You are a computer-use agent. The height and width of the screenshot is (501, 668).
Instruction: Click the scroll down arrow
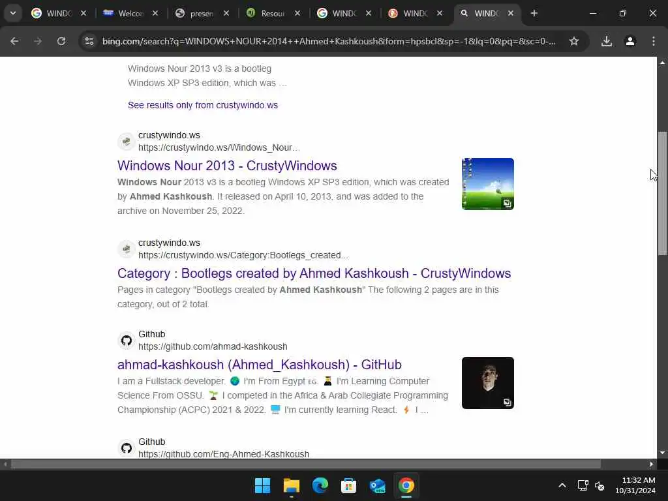click(662, 453)
